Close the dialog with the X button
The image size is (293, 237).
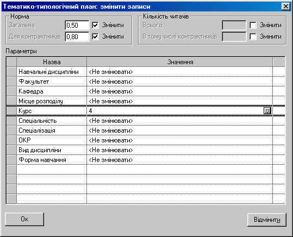[x=286, y=7]
